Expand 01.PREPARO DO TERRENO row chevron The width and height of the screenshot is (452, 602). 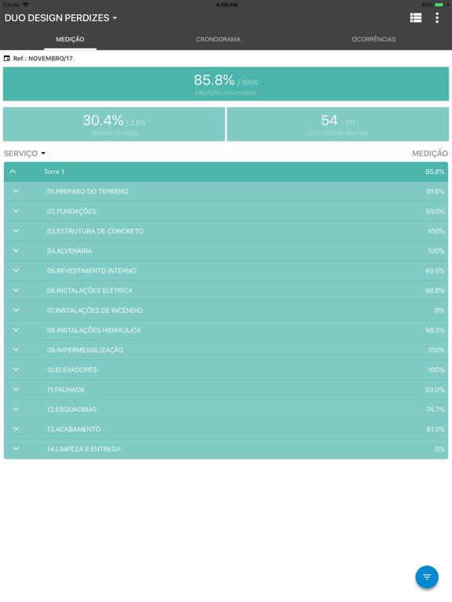[16, 191]
